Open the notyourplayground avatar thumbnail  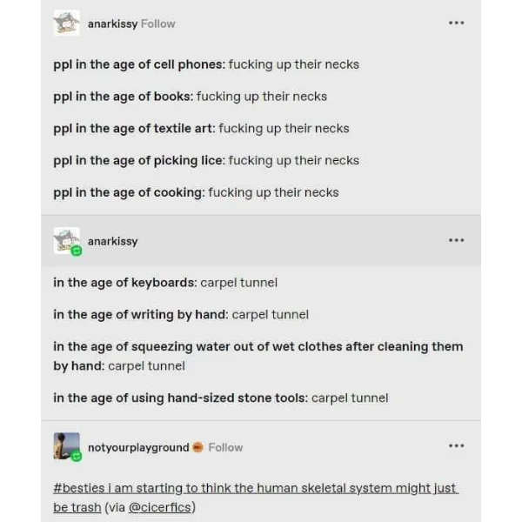pyautogui.click(x=65, y=445)
